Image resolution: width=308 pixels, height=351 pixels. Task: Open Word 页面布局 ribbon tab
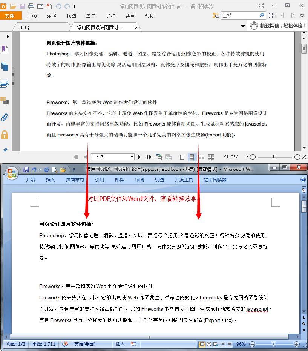click(x=75, y=180)
